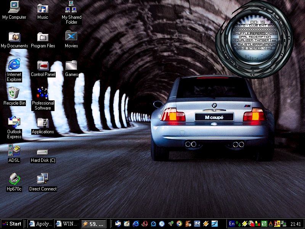Switch to the Apoly... taskbar window
The width and height of the screenshot is (305, 229).
click(x=40, y=224)
